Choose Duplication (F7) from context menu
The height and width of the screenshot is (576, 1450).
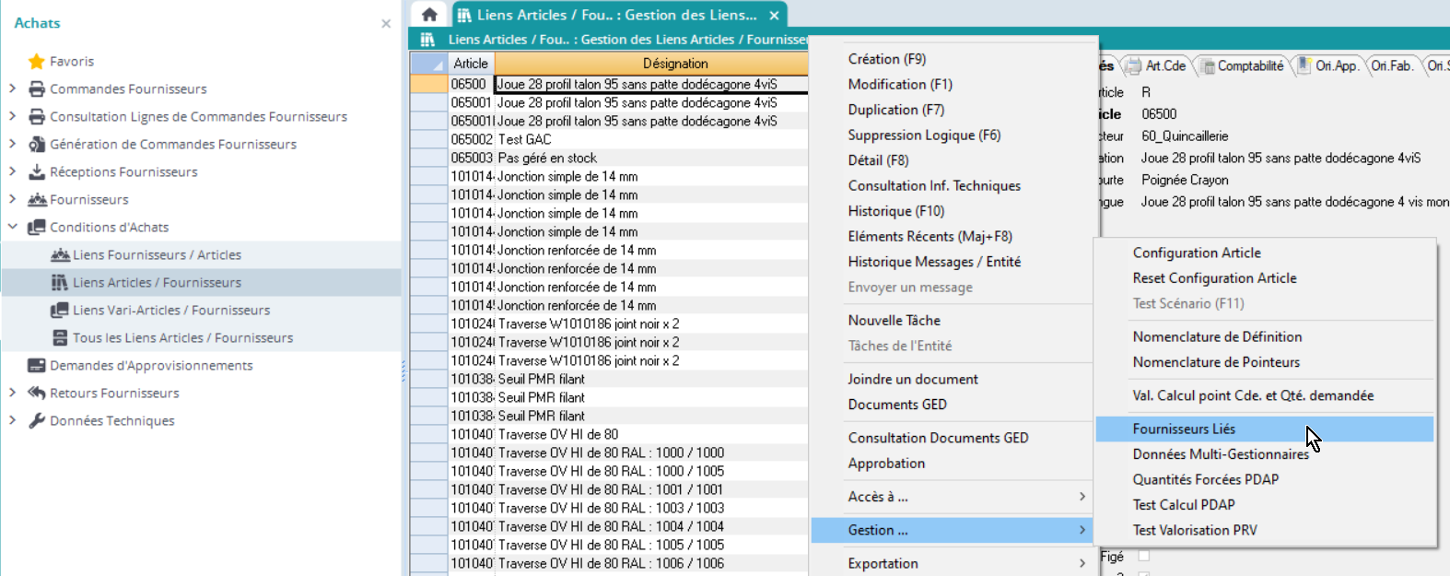895,110
